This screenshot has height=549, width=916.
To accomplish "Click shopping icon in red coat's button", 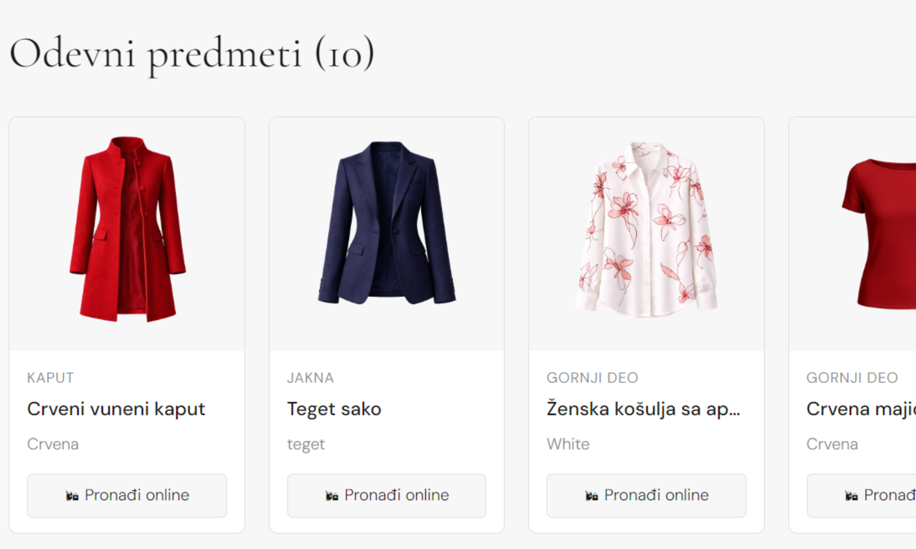I will [72, 496].
